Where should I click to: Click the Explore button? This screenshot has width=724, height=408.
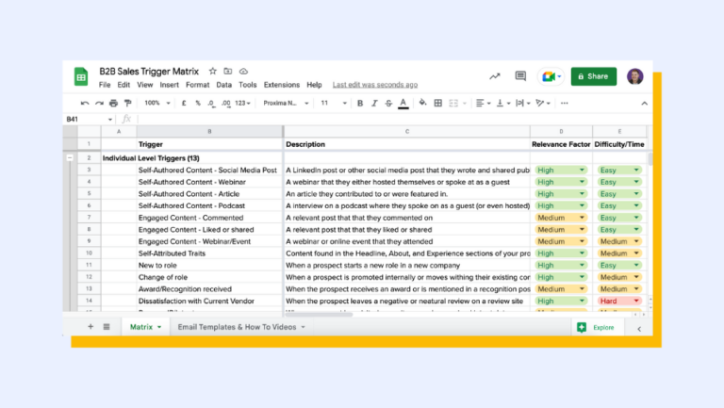pos(598,327)
